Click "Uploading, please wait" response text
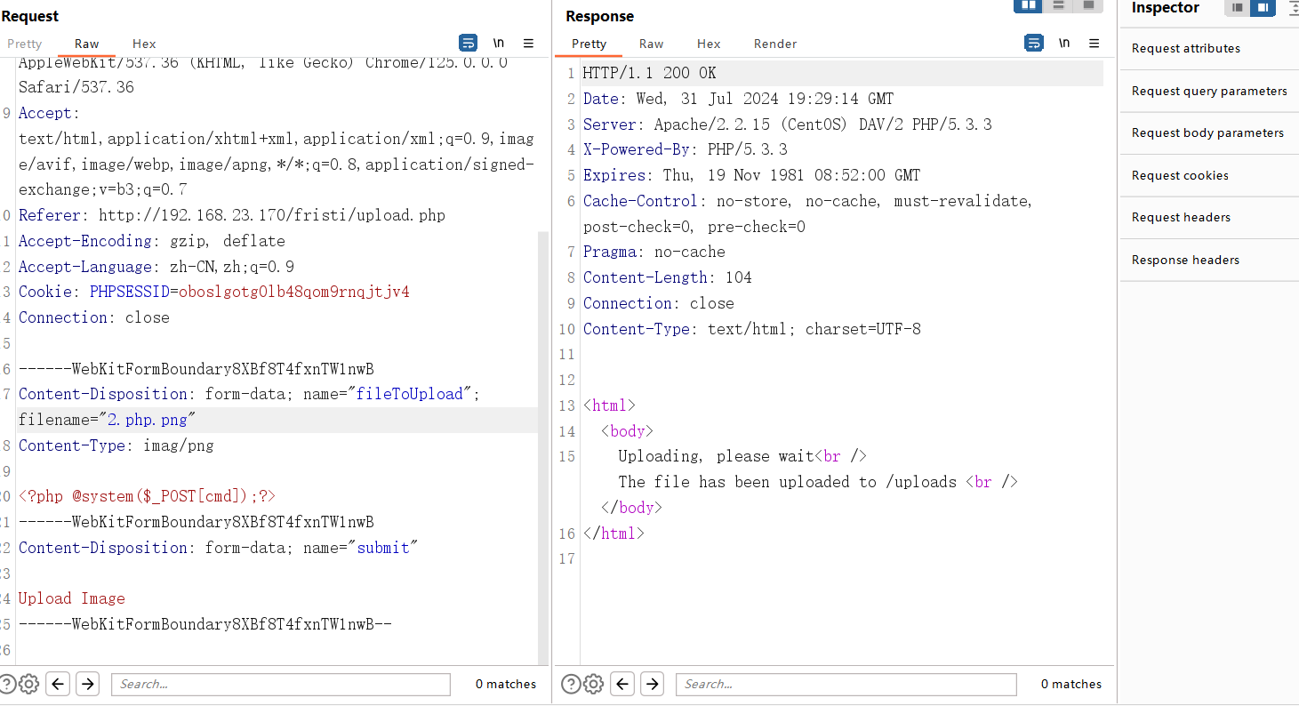The image size is (1299, 706). click(x=717, y=456)
